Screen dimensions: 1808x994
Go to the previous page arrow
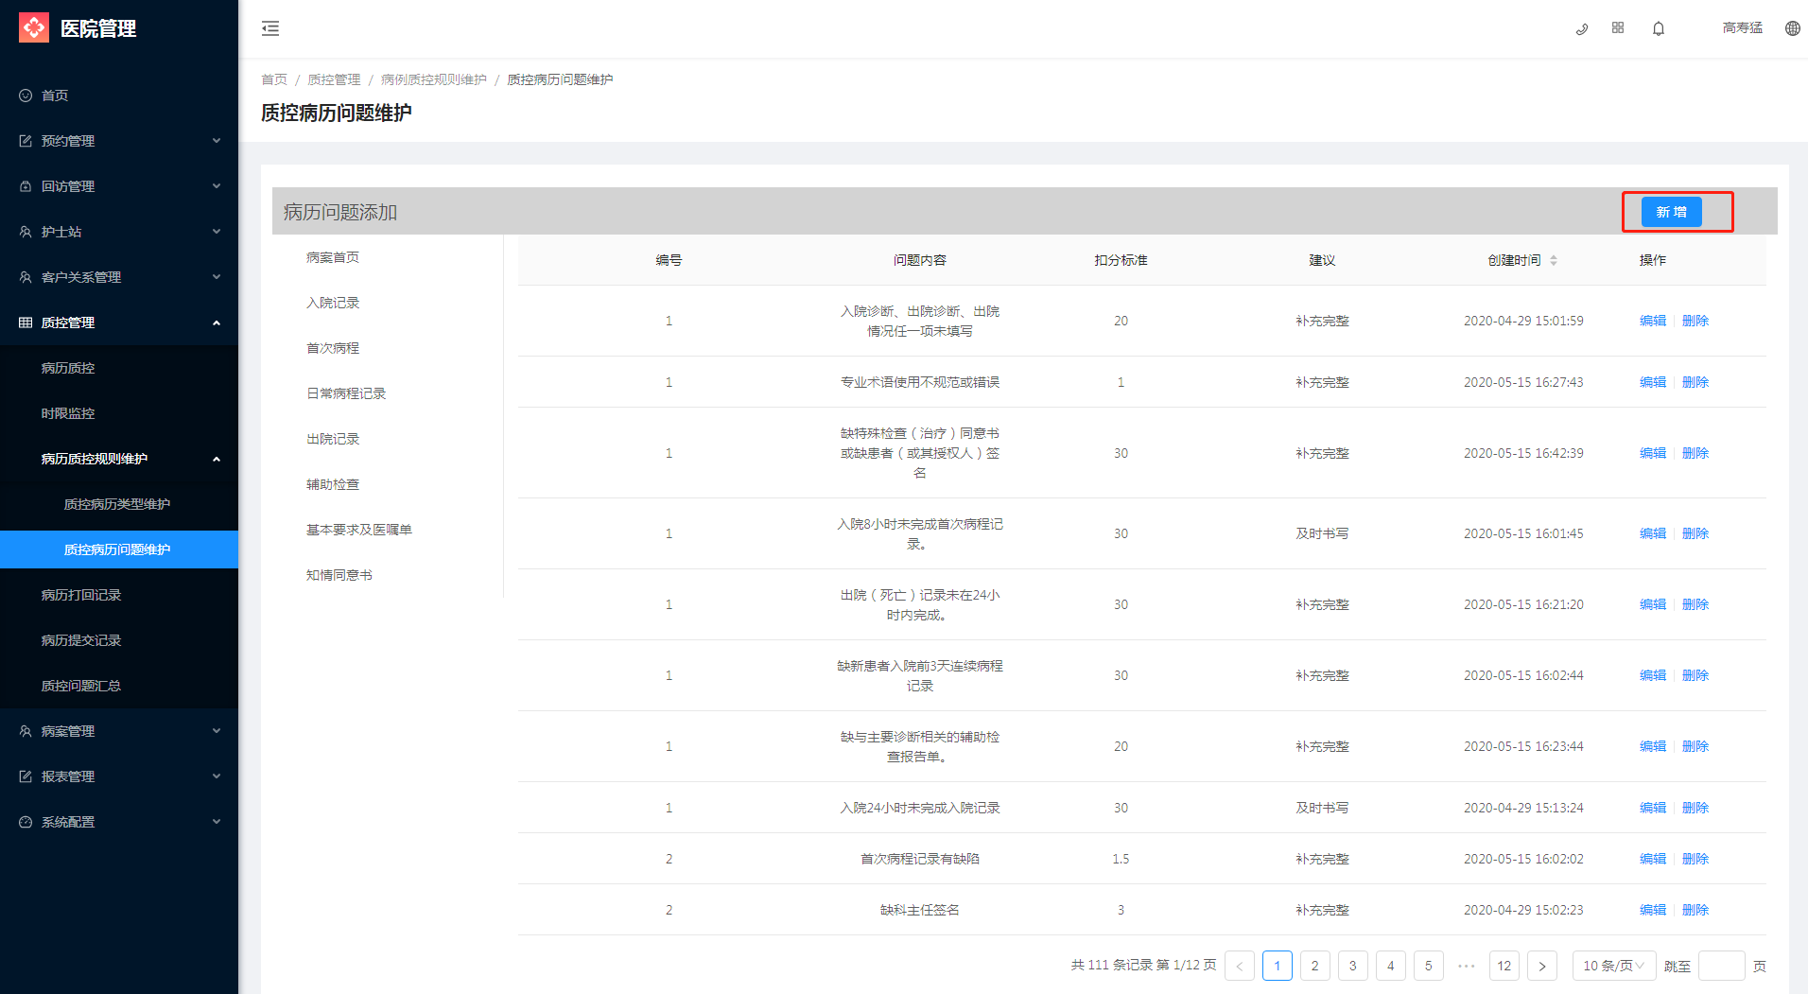(1240, 966)
